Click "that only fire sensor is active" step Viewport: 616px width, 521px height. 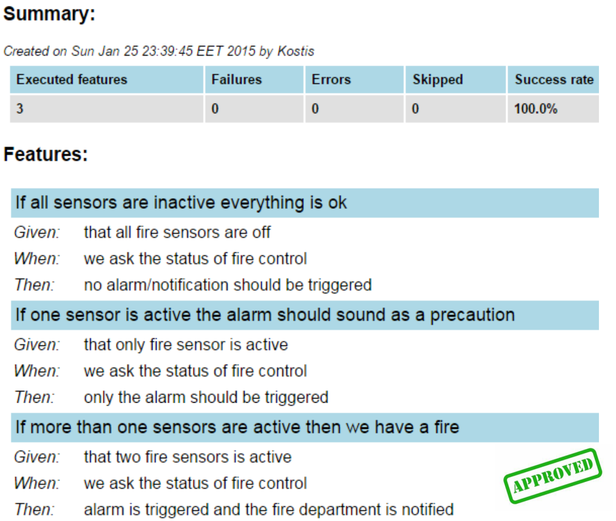pyautogui.click(x=186, y=345)
